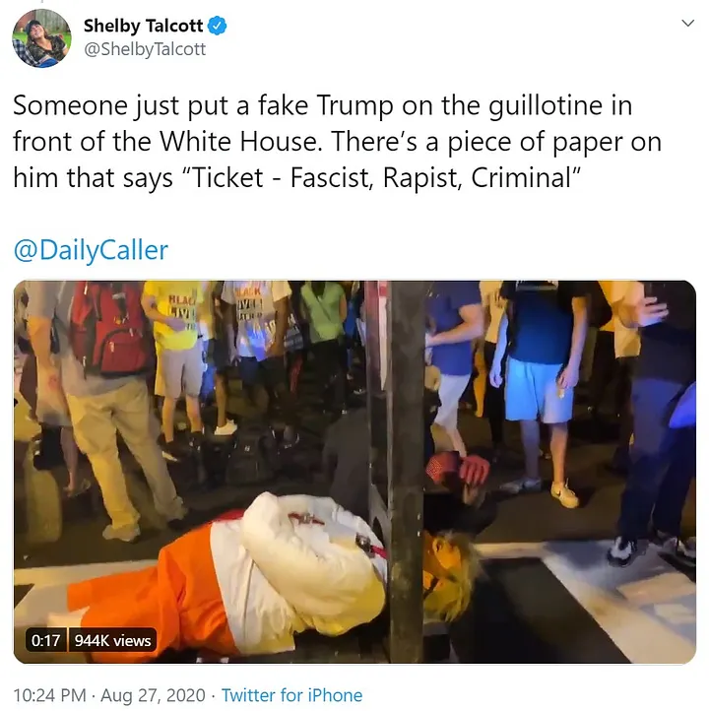Click the 944K views counter
Screen dimensions: 709x711
tap(112, 640)
